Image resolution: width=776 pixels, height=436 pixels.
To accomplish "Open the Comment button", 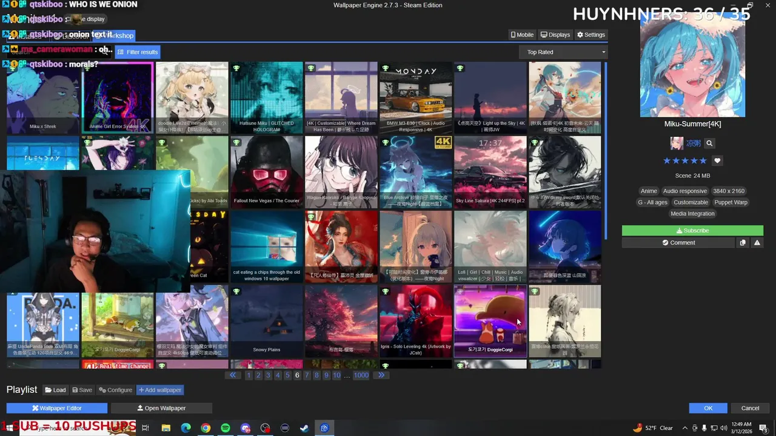I will point(678,243).
